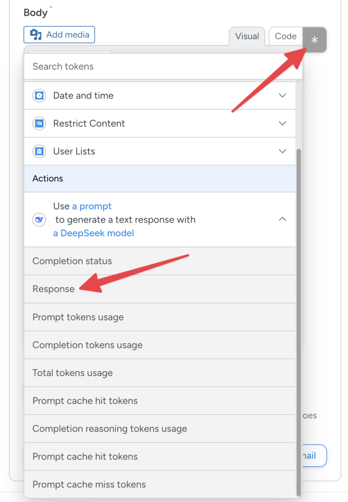The width and height of the screenshot is (348, 502).
Task: Expand the Restrict Content token group
Action: coord(283,123)
